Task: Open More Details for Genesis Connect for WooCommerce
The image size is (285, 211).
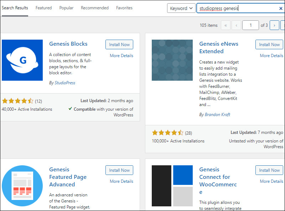Action: 271,181
